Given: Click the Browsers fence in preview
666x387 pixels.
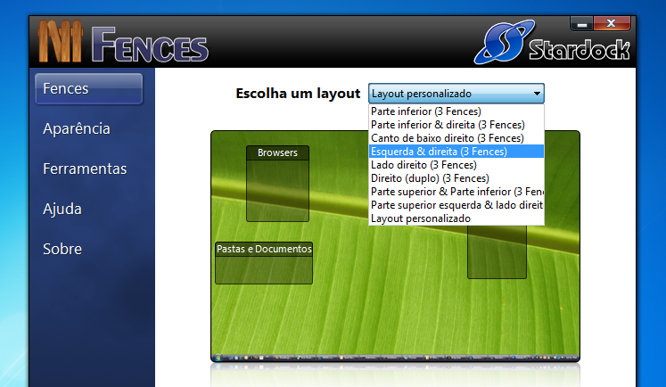Looking at the screenshot, I should (278, 184).
